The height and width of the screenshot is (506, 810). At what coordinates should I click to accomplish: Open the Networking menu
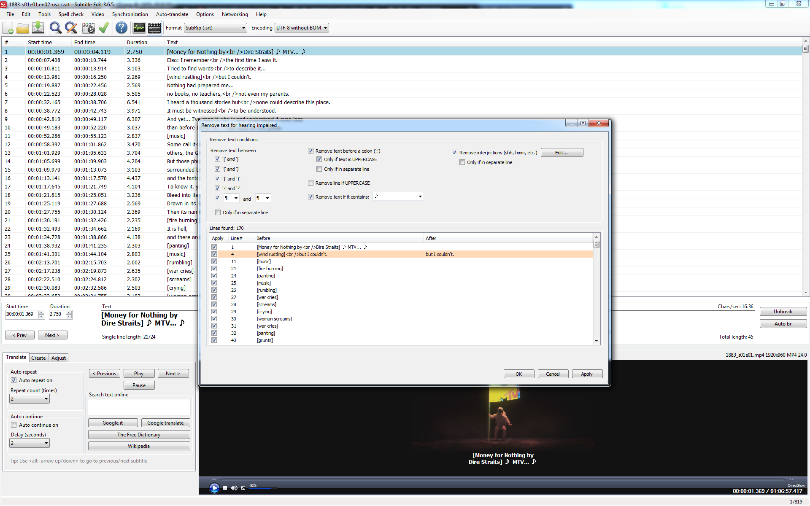235,14
